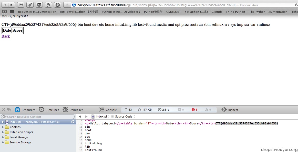This screenshot has height=152, width=298.
Task: Click the 13 resources count indicator
Action: (128, 110)
